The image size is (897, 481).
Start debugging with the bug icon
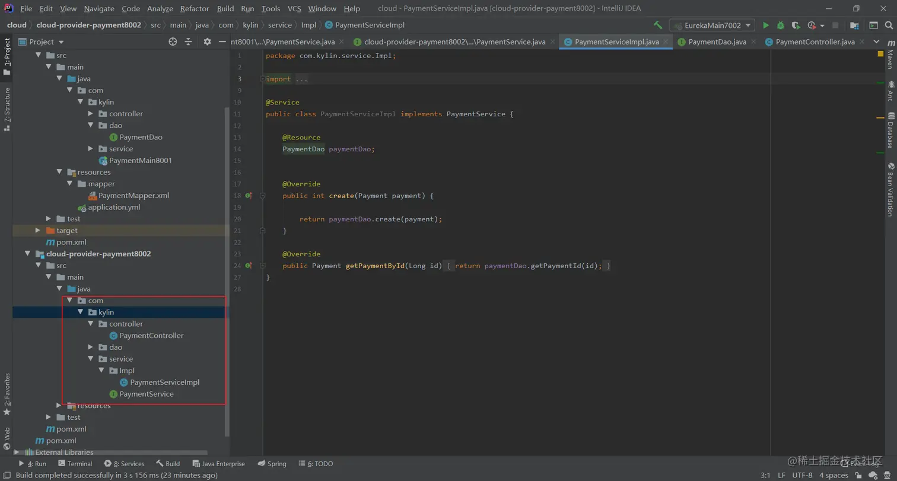(x=781, y=26)
